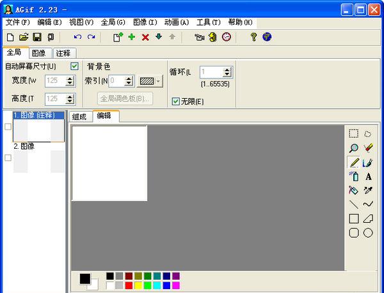Select the rounded rectangle tool
Image resolution: width=384 pixels, height=293 pixels.
(354, 233)
